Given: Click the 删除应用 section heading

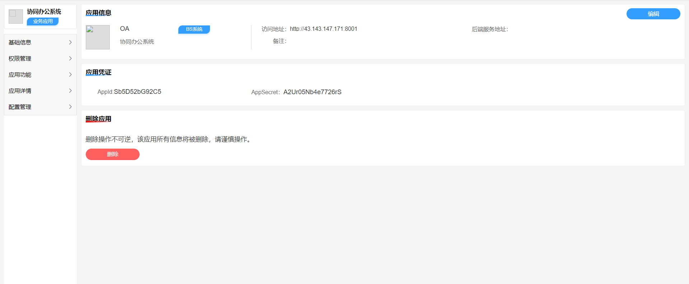Looking at the screenshot, I should 98,119.
